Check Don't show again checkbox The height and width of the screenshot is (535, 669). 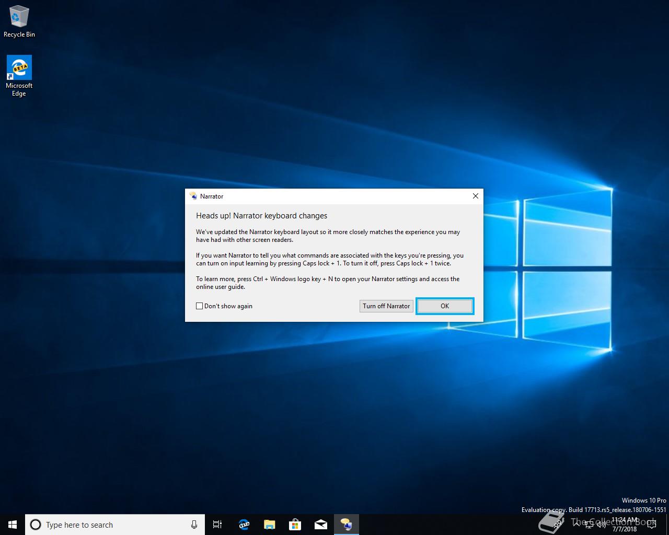pyautogui.click(x=199, y=306)
